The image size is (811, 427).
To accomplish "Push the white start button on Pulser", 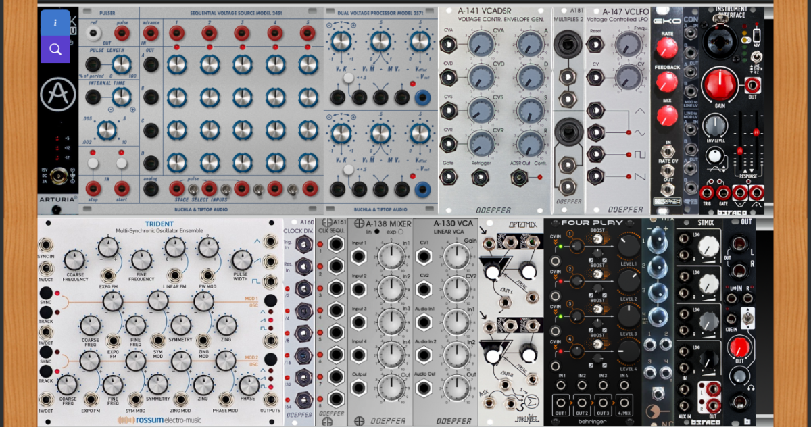I will 122,163.
